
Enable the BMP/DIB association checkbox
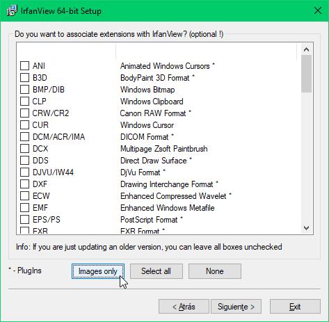[24, 89]
